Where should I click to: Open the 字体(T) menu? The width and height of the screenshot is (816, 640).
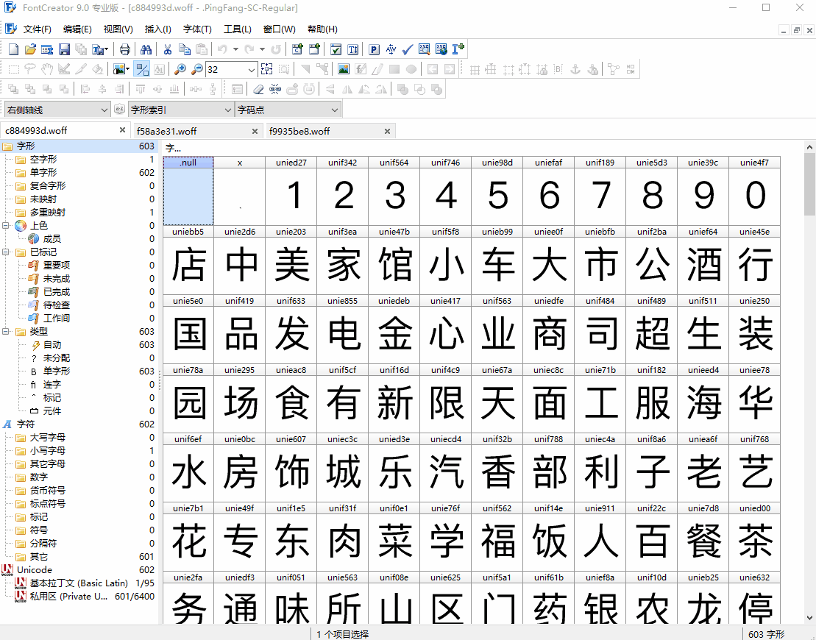tap(197, 29)
